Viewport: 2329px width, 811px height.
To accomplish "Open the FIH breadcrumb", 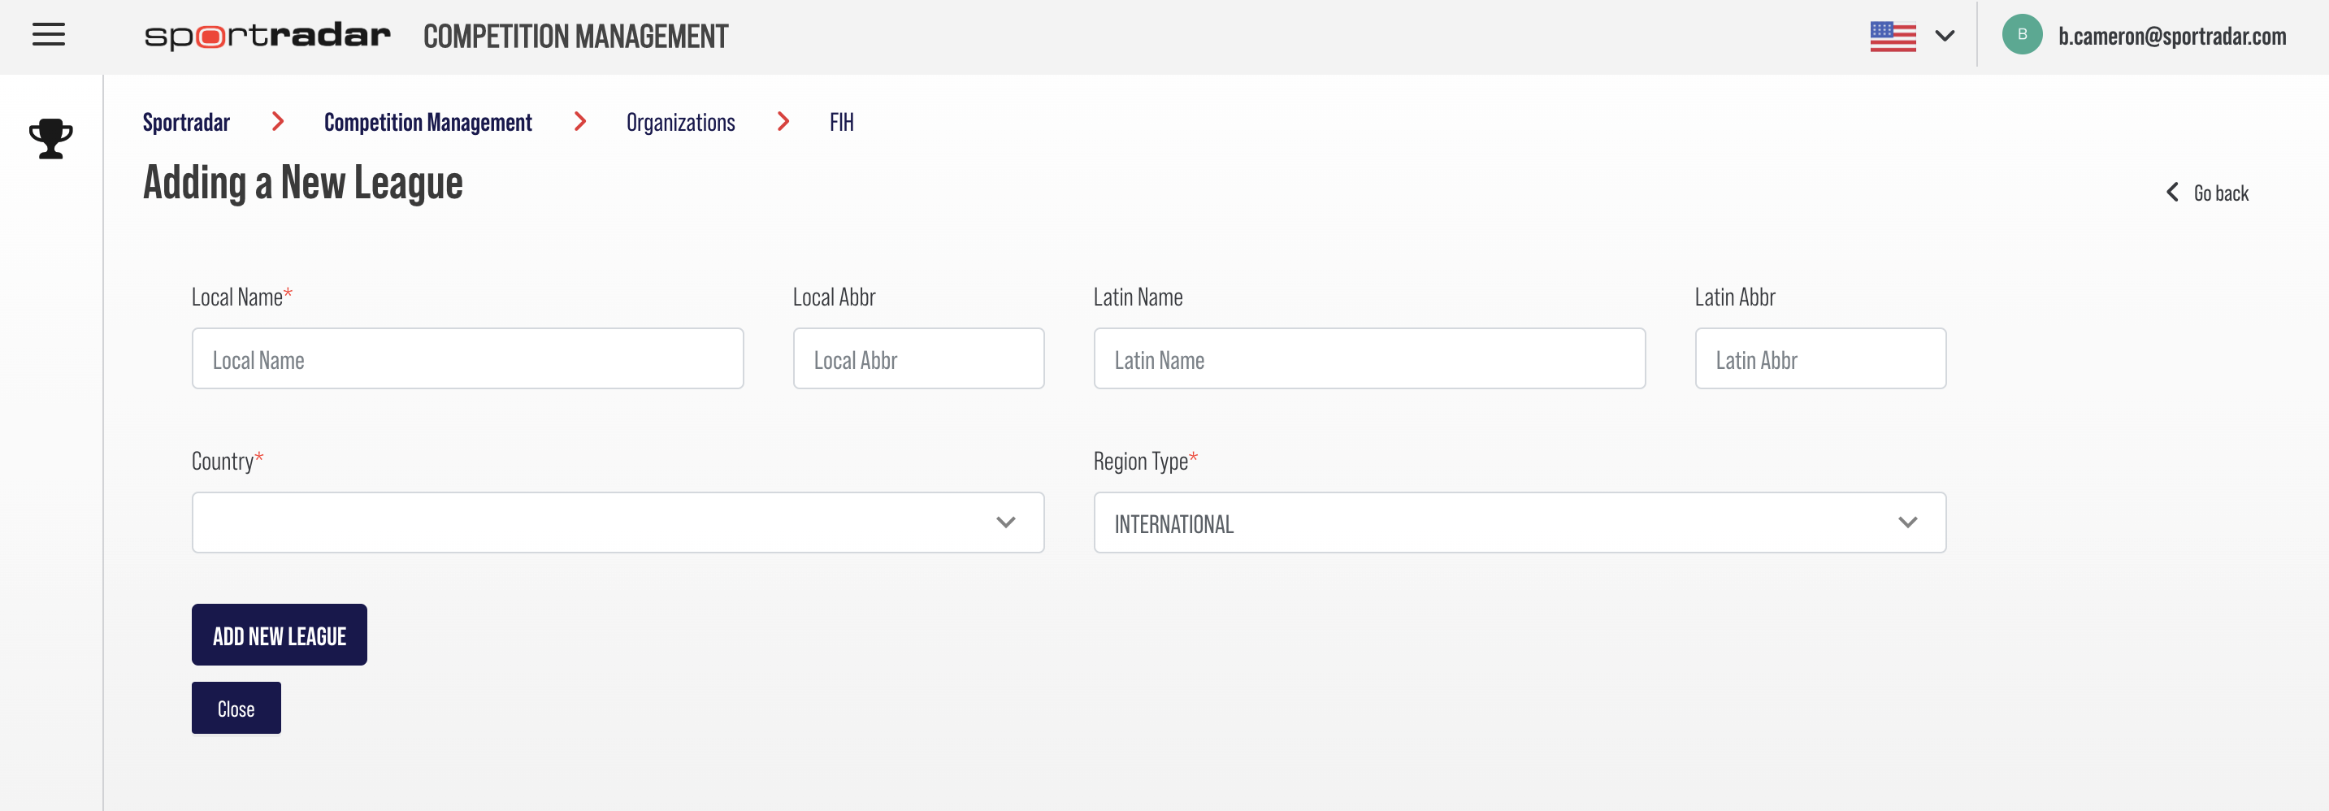I will tap(841, 122).
